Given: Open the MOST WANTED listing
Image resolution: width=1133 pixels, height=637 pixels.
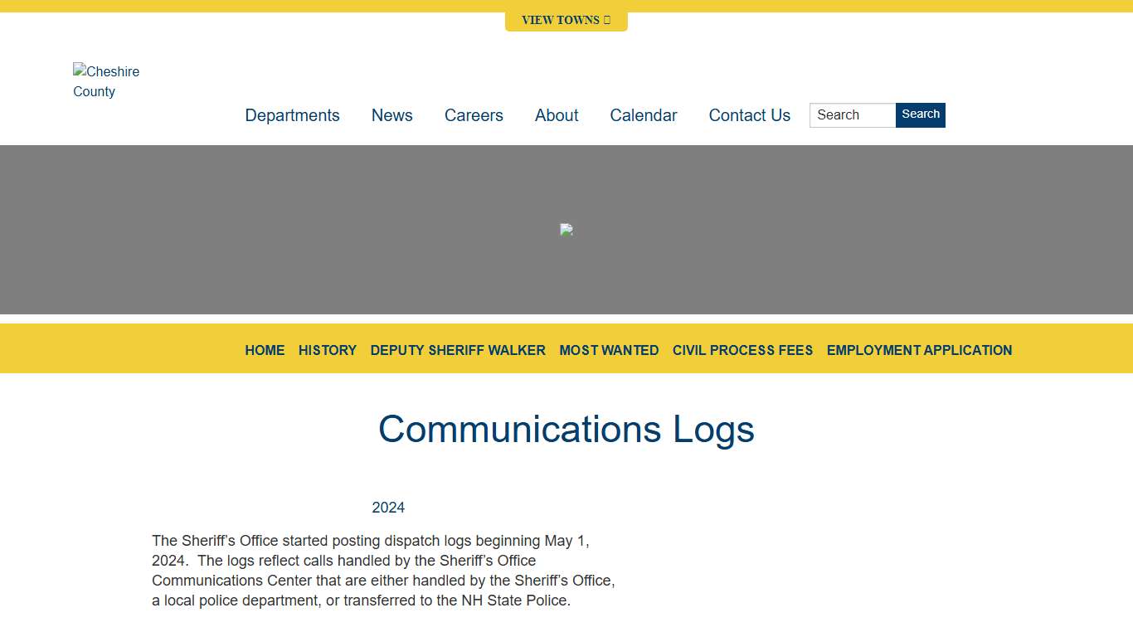Looking at the screenshot, I should 609,350.
